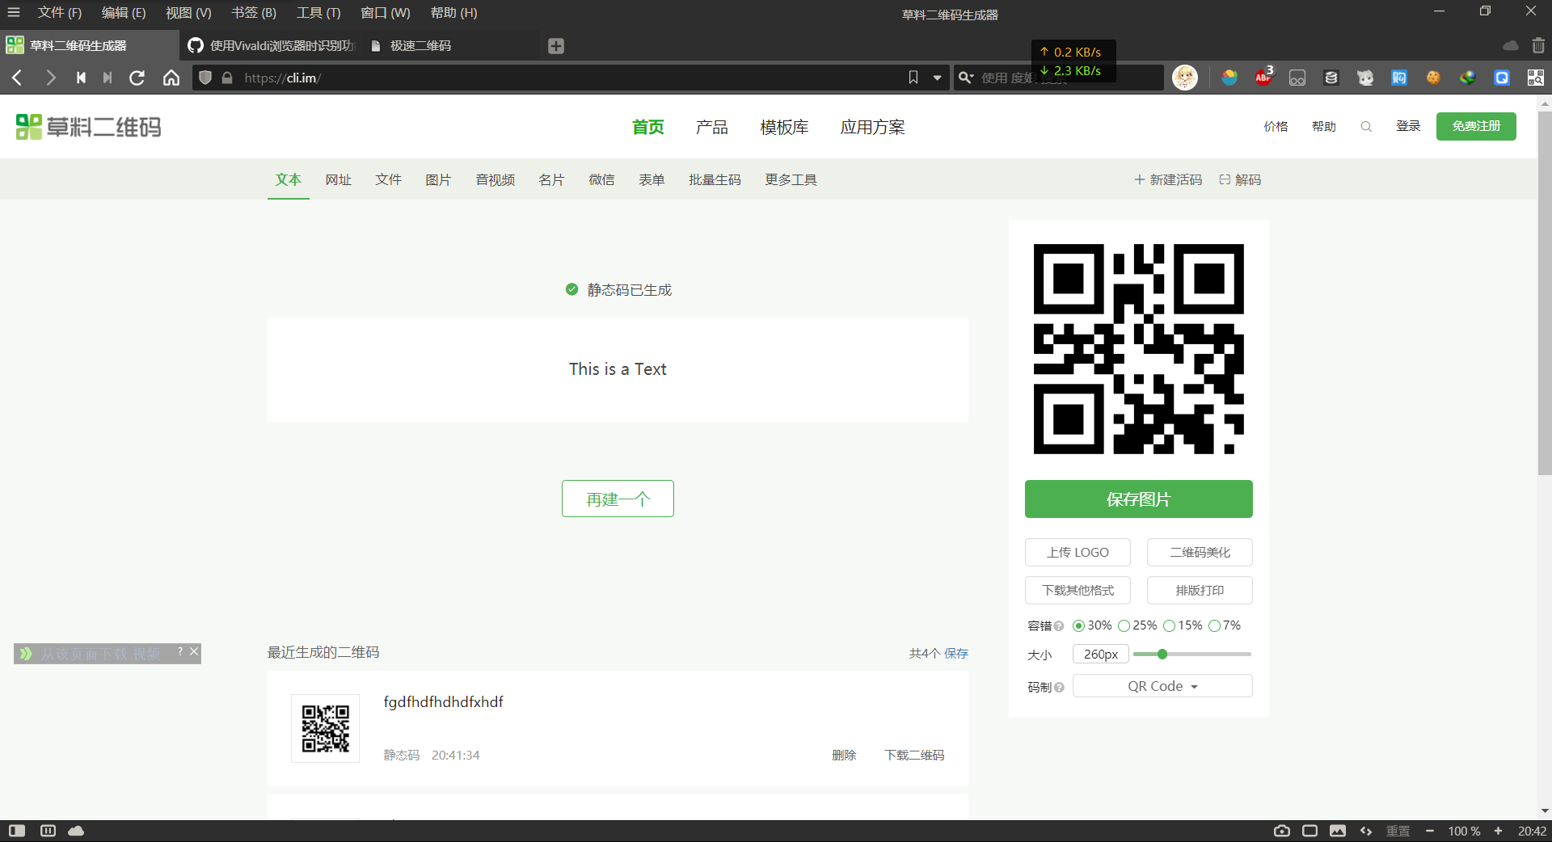
Task: Click the 上传 LOGO button
Action: coord(1078,553)
